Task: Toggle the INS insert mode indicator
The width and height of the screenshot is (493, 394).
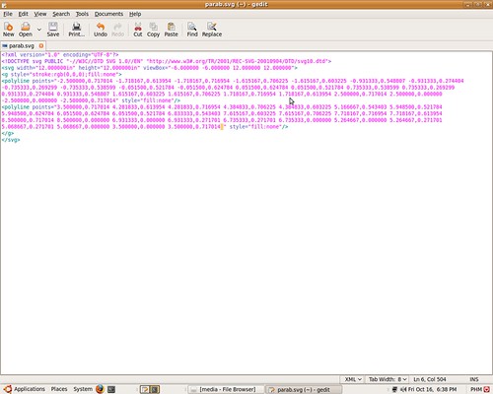Action: click(x=474, y=379)
